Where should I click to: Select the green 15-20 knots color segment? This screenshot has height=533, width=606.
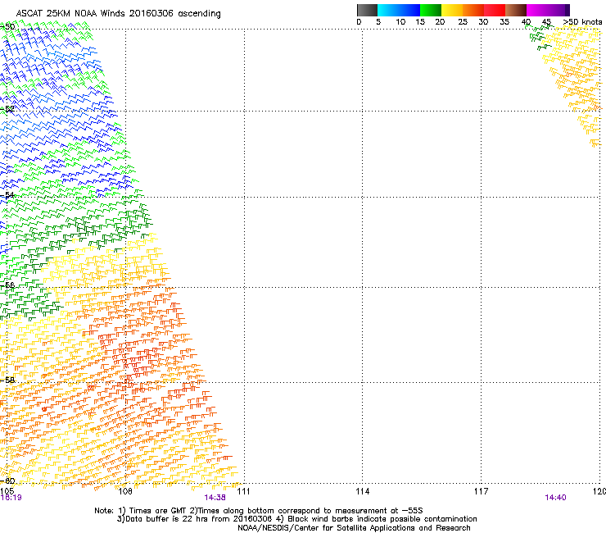[431, 10]
